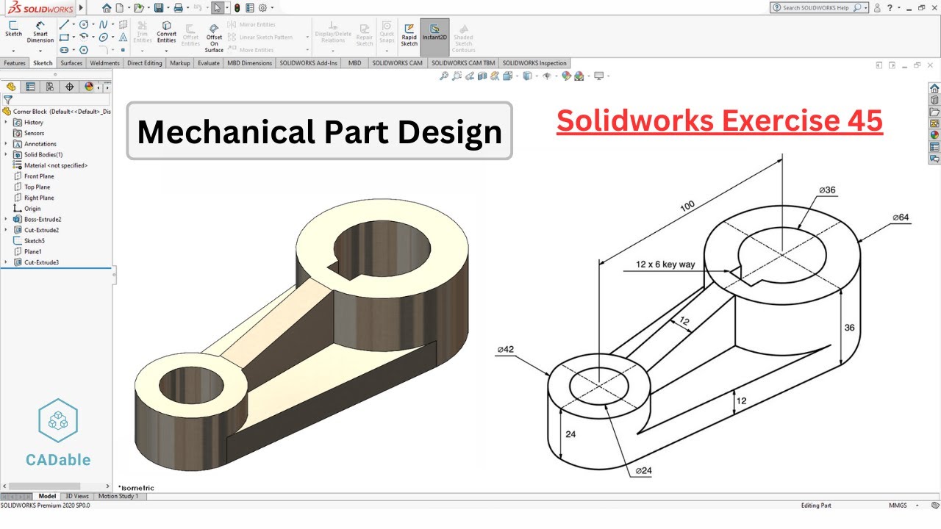The image size is (941, 529).
Task: Click the feature tree filter icon
Action: point(8,99)
